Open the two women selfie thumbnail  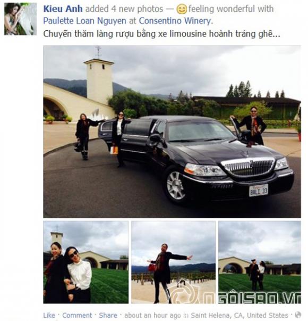(x=86, y=262)
